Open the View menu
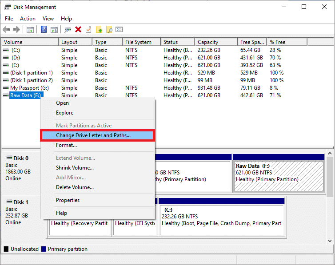 (48, 19)
